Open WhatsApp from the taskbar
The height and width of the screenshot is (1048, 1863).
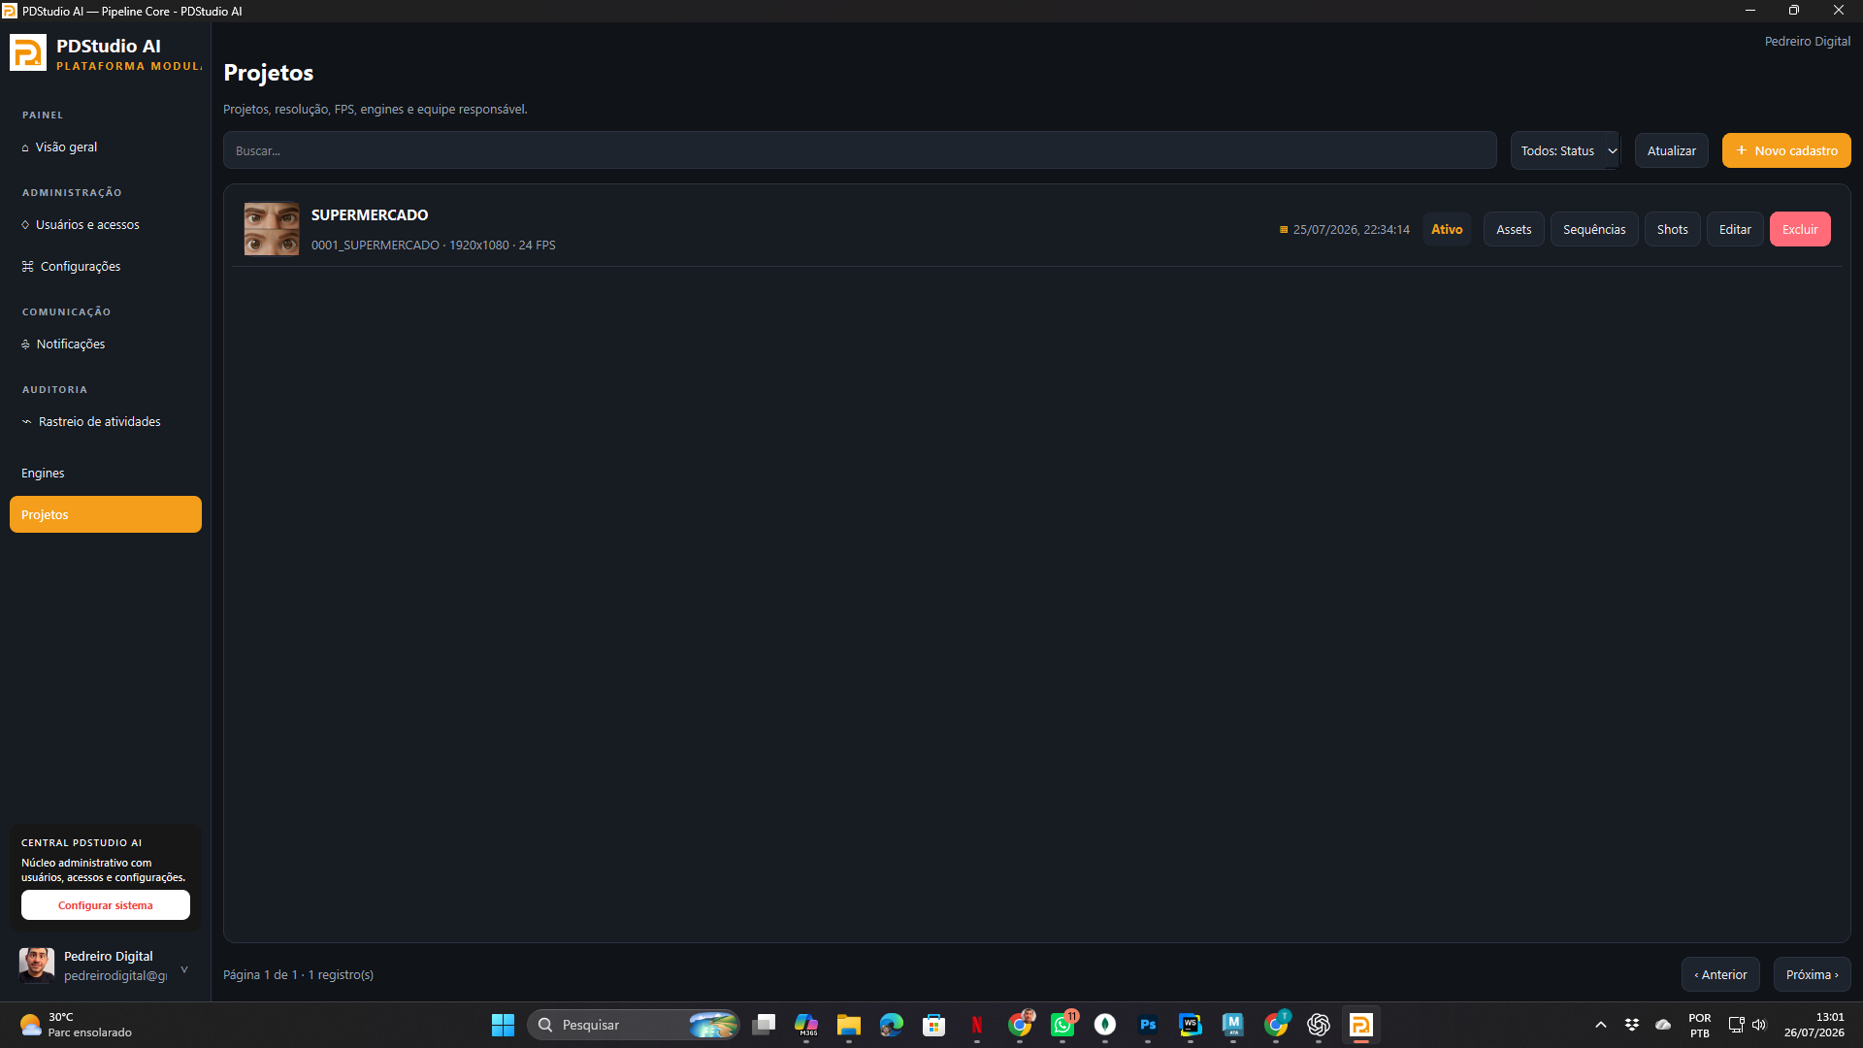coord(1062,1025)
